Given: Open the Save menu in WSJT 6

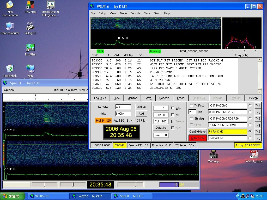Looking at the screenshot, I should pyautogui.click(x=147, y=13).
